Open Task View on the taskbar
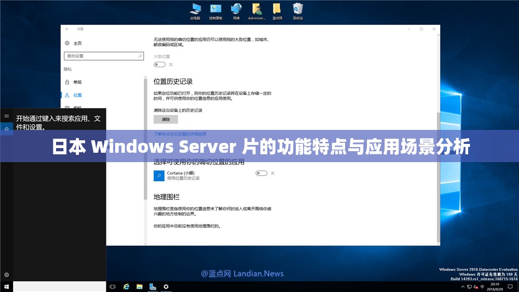 click(x=113, y=287)
